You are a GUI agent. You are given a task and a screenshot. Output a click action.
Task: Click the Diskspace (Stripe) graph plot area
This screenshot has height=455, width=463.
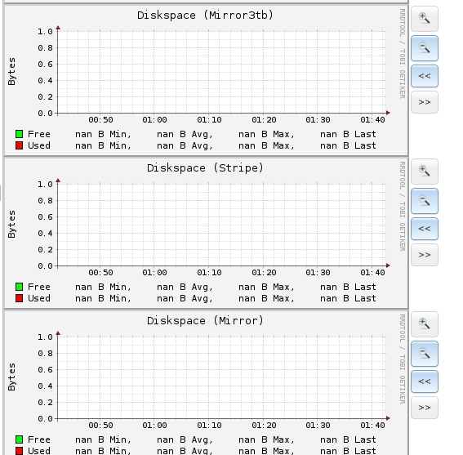pos(222,225)
